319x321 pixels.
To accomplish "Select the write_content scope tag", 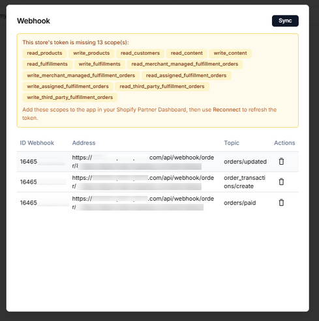I will click(x=230, y=53).
